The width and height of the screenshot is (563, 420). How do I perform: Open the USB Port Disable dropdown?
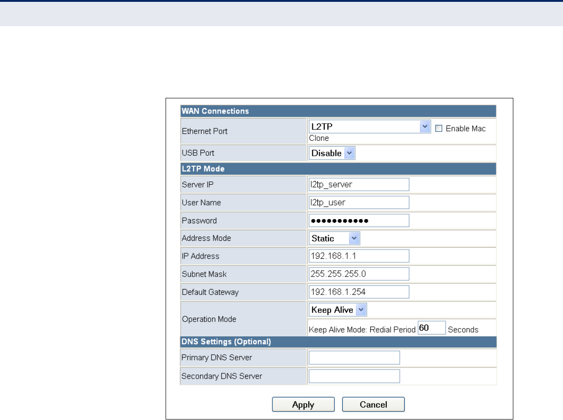pyautogui.click(x=332, y=153)
